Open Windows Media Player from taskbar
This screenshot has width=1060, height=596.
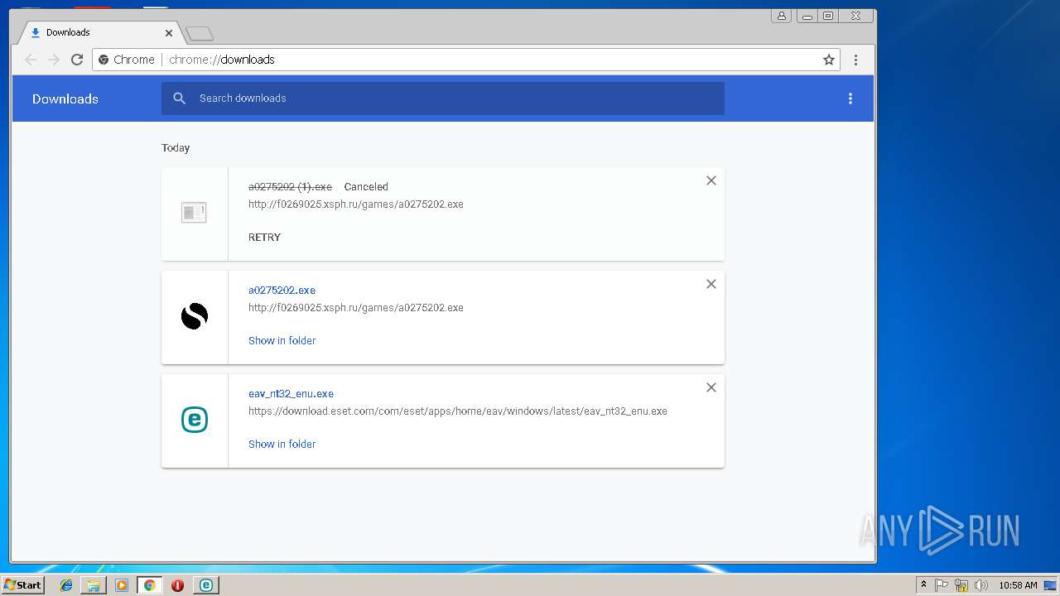(x=122, y=585)
